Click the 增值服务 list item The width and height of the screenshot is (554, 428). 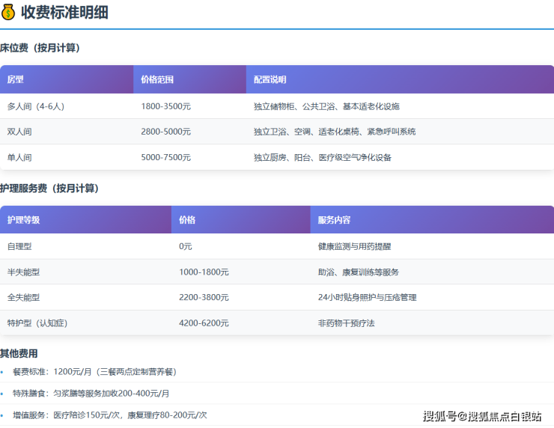click(110, 415)
